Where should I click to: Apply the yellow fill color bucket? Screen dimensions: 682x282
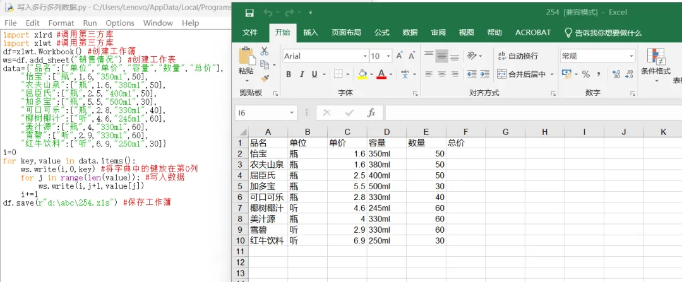coord(362,74)
